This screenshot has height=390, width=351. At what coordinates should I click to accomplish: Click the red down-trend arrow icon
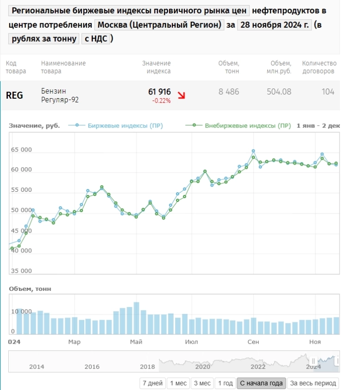[182, 95]
